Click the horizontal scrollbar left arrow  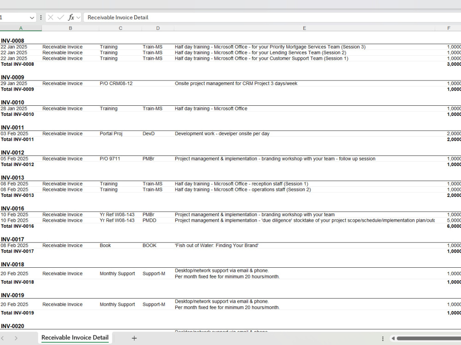point(393,339)
